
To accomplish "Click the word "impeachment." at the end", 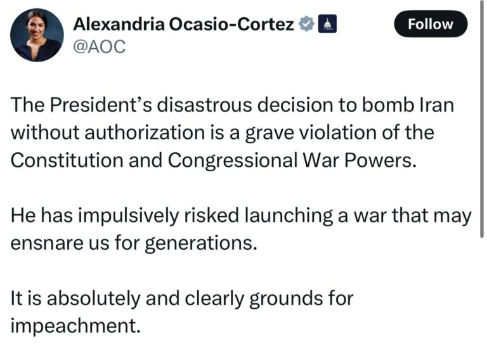I will point(75,326).
